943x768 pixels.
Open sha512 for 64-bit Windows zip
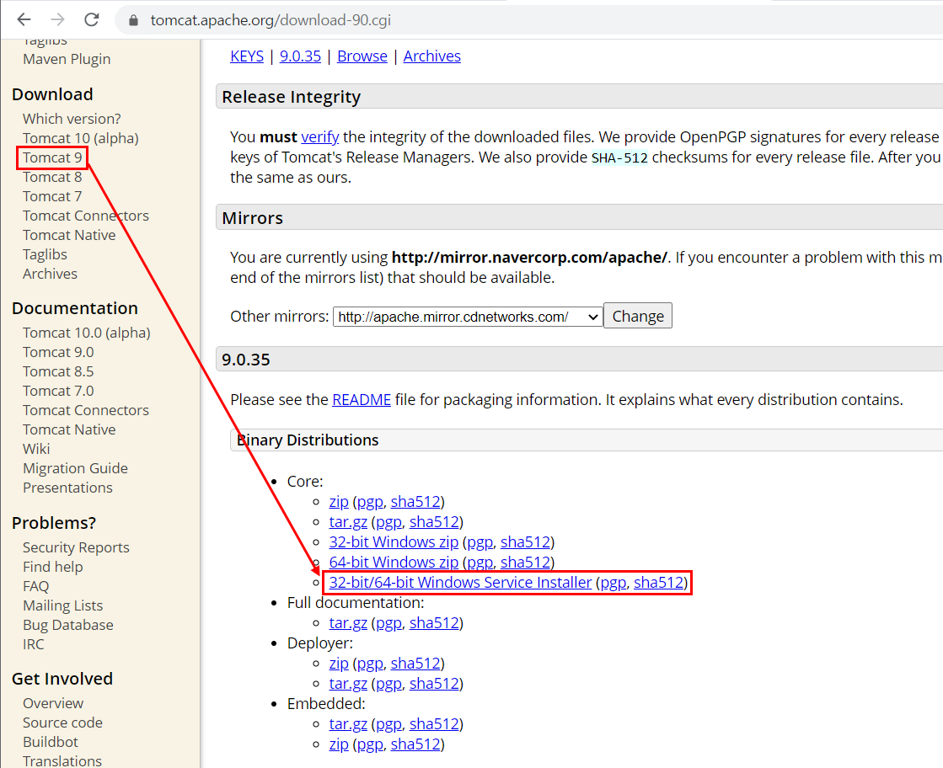point(526,563)
